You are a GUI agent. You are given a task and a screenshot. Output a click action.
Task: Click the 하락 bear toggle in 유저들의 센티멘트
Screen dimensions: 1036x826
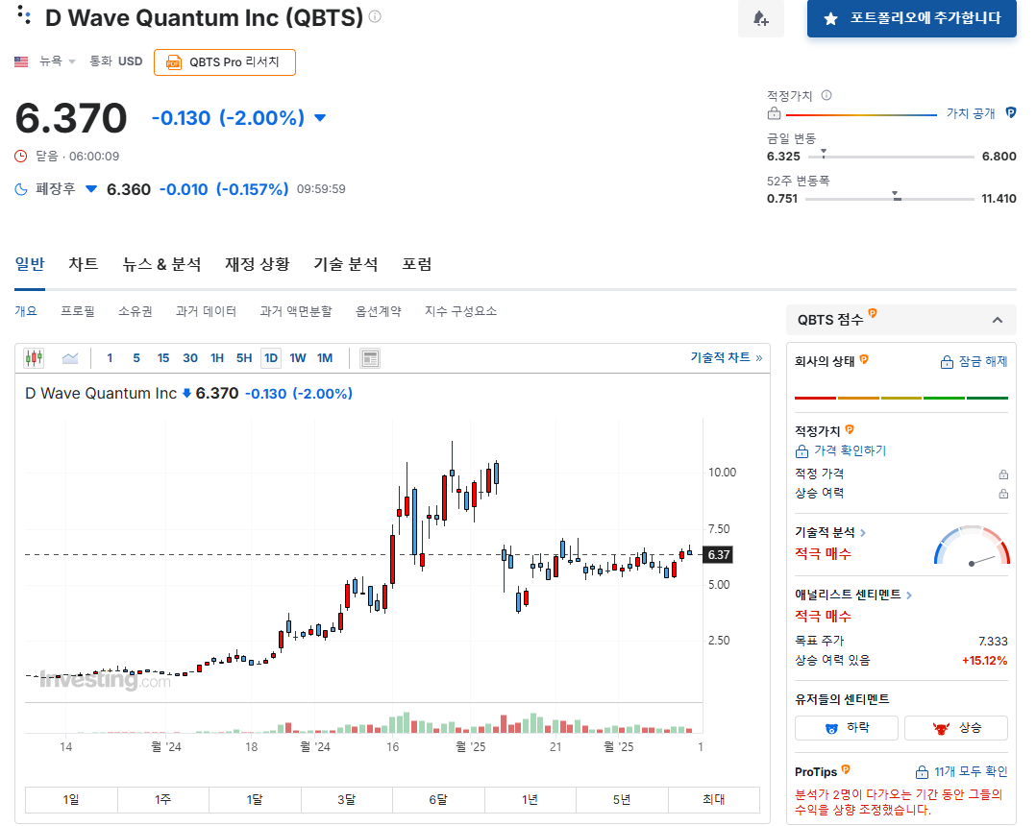point(846,727)
